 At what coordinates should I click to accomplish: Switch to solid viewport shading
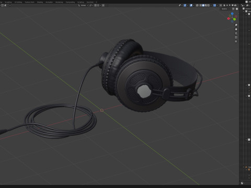pos(203,5)
